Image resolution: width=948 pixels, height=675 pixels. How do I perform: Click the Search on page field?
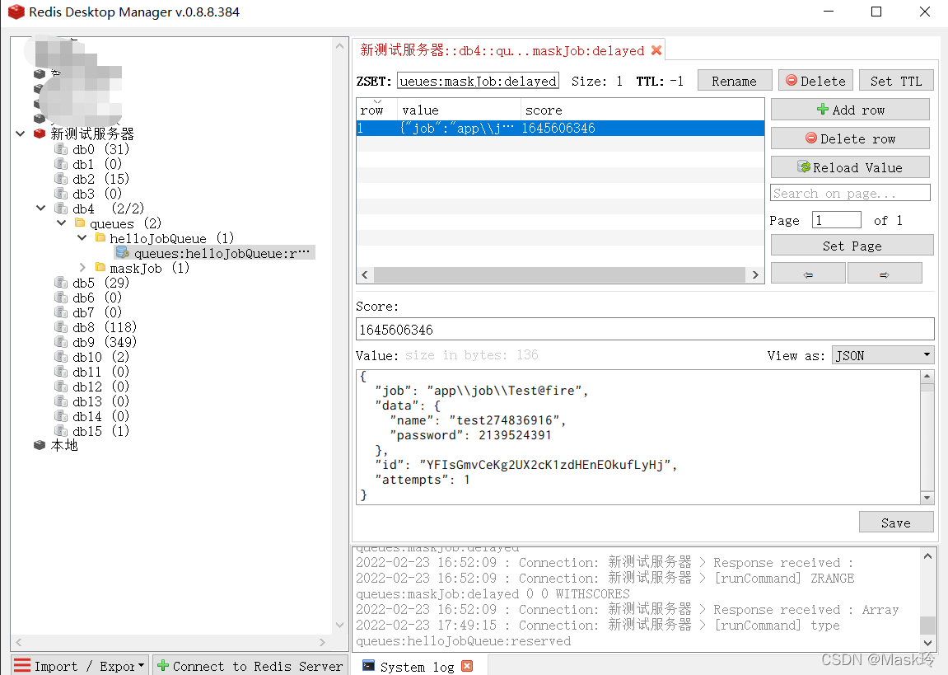pos(850,193)
